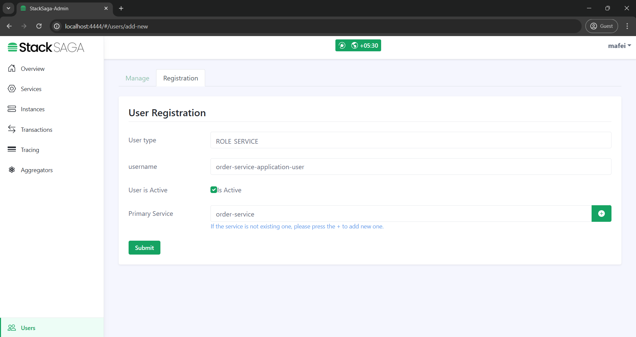Click the StackSaga logo
This screenshot has height=337, width=636.
45,47
